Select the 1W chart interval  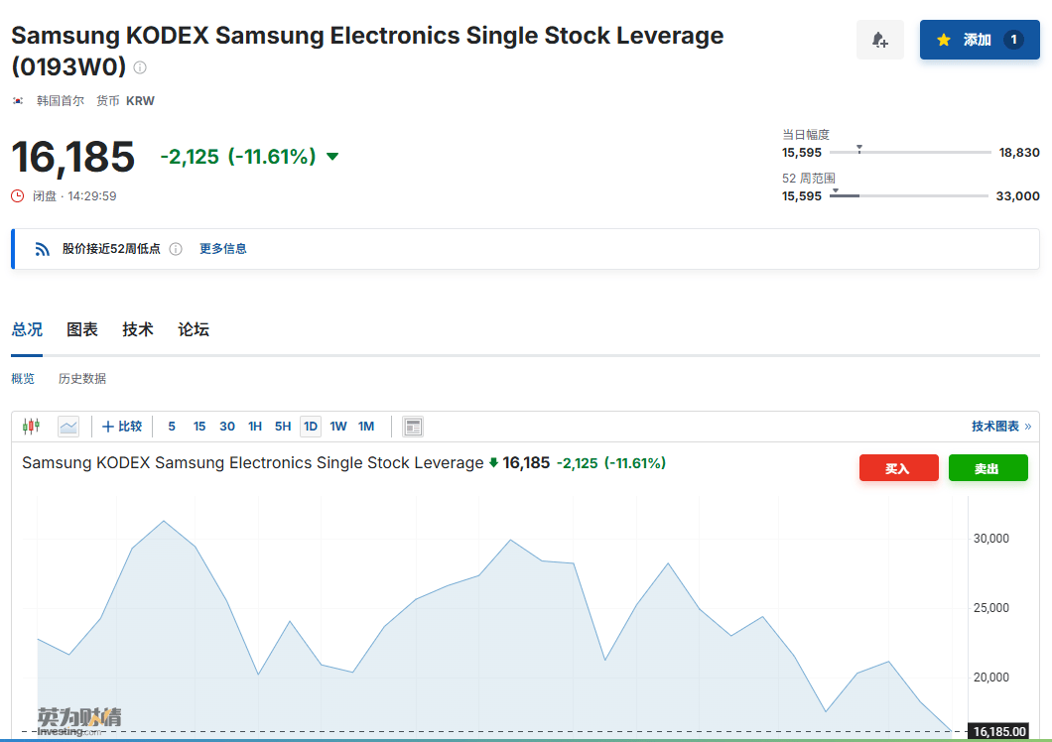coord(338,426)
